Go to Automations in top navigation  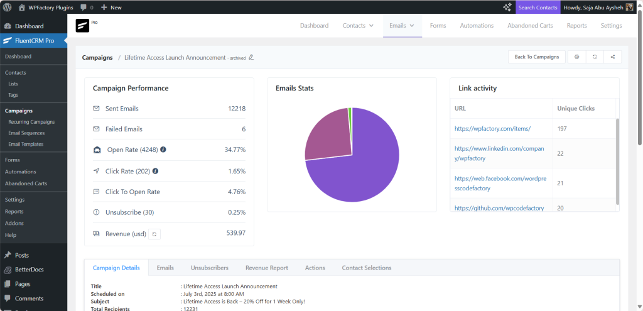point(477,25)
